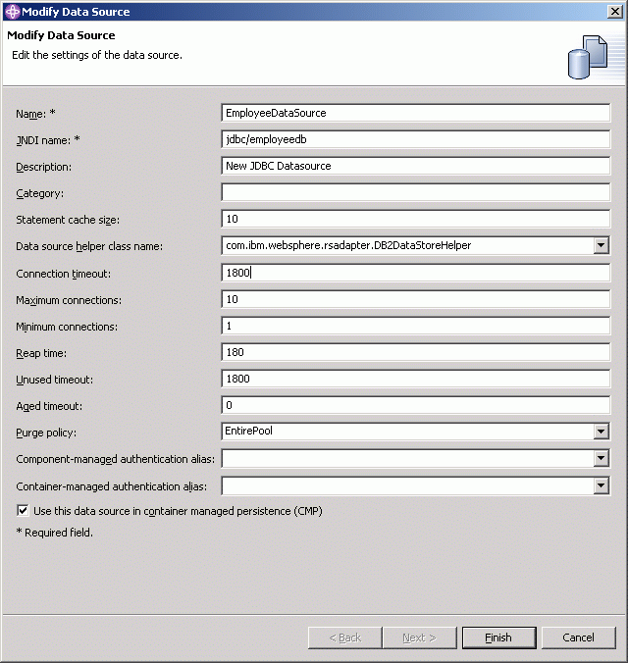This screenshot has width=628, height=663.
Task: Focus the Reap time input field
Action: tap(416, 352)
